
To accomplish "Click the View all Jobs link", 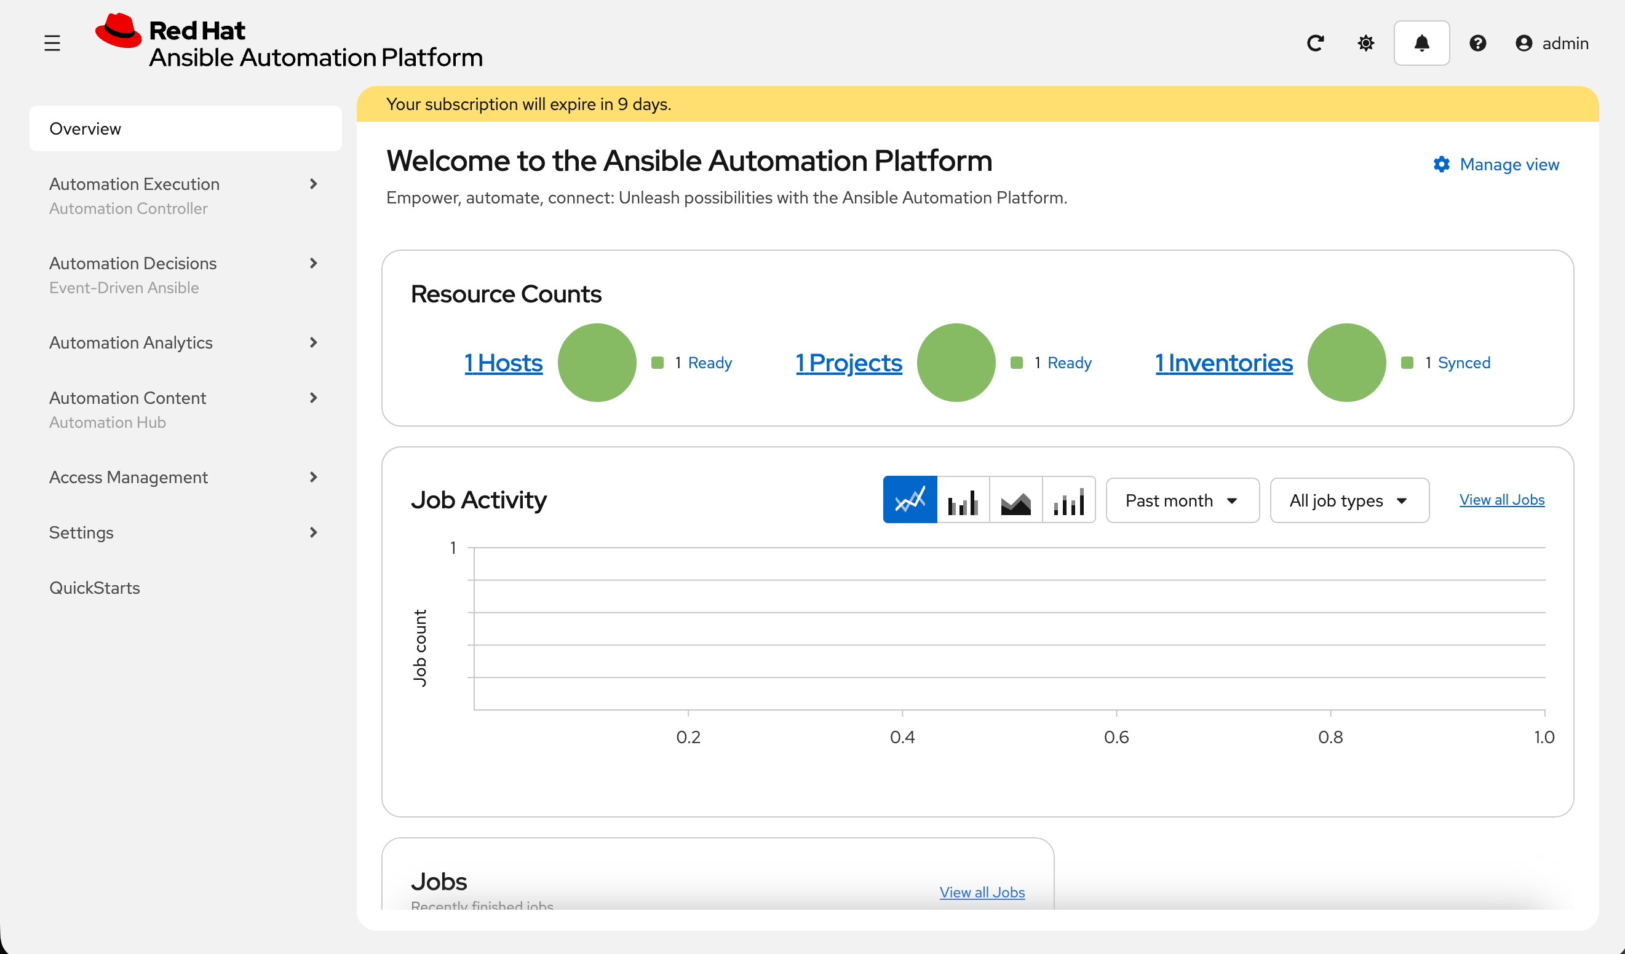I will (x=1502, y=500).
